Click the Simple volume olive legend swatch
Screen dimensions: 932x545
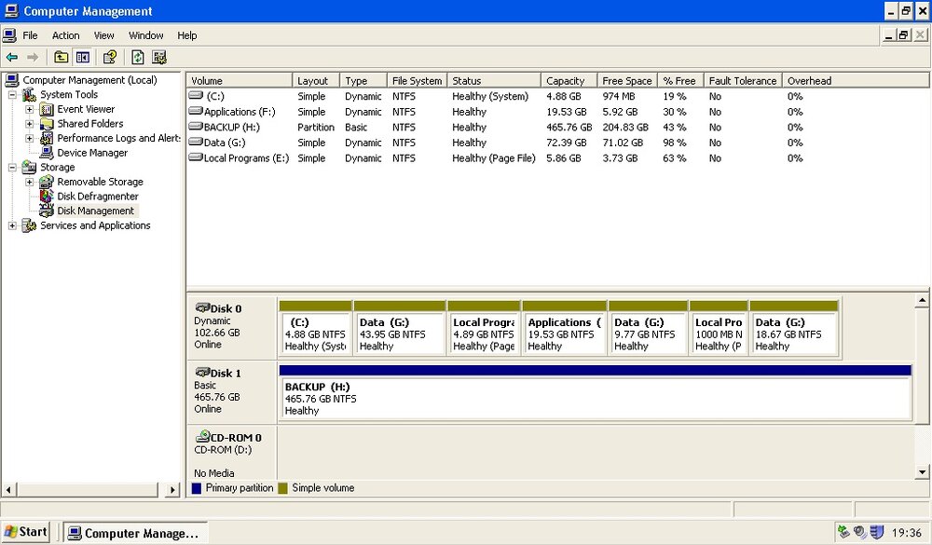tap(282, 488)
